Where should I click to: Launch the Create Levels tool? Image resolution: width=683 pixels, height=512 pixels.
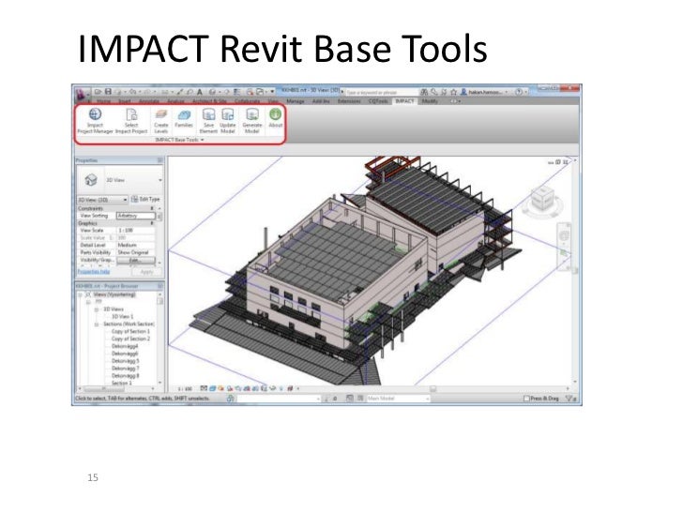(160, 121)
